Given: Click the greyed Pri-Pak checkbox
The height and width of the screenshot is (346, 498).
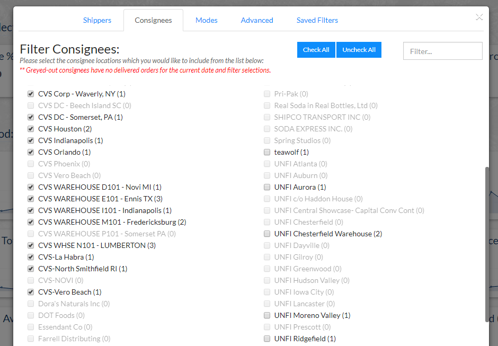Looking at the screenshot, I should 267,94.
